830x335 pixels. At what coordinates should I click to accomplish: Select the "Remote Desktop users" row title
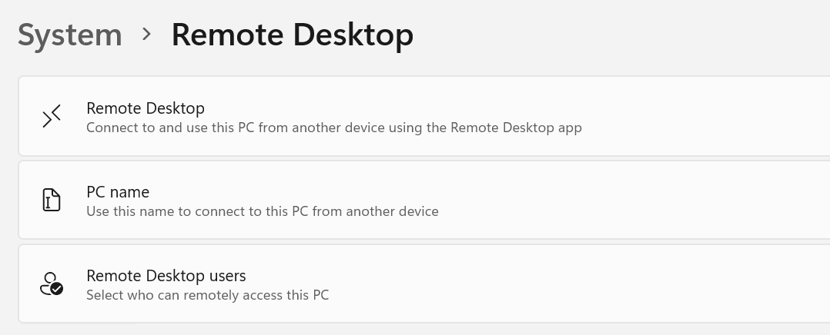tap(166, 276)
